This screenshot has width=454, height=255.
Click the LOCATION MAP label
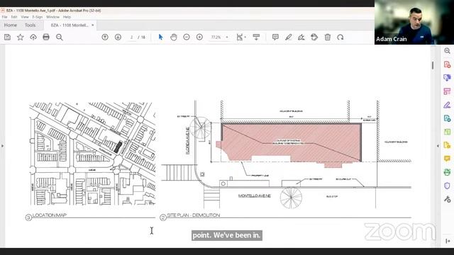coord(50,215)
